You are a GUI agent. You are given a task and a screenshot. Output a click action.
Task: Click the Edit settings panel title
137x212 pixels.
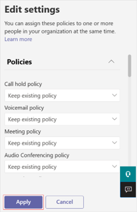point(32,10)
